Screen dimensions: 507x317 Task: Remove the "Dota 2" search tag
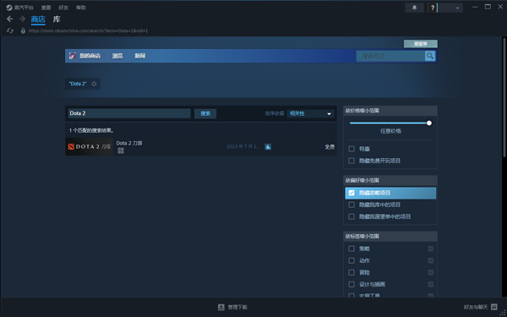94,84
